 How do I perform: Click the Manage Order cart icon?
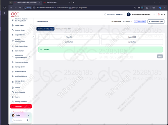12,67
